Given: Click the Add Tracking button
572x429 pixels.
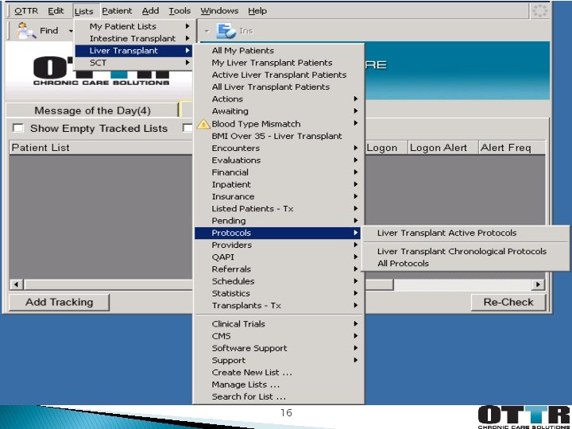Looking at the screenshot, I should [59, 303].
